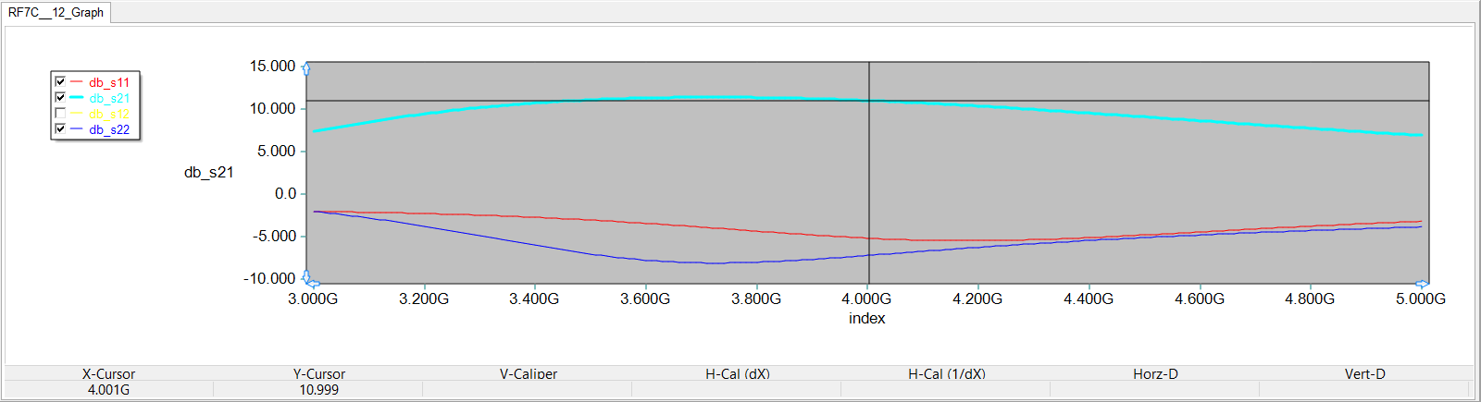Click the 3.800G X-axis tick label
Screen dimensions: 1481x402
[x=756, y=298]
